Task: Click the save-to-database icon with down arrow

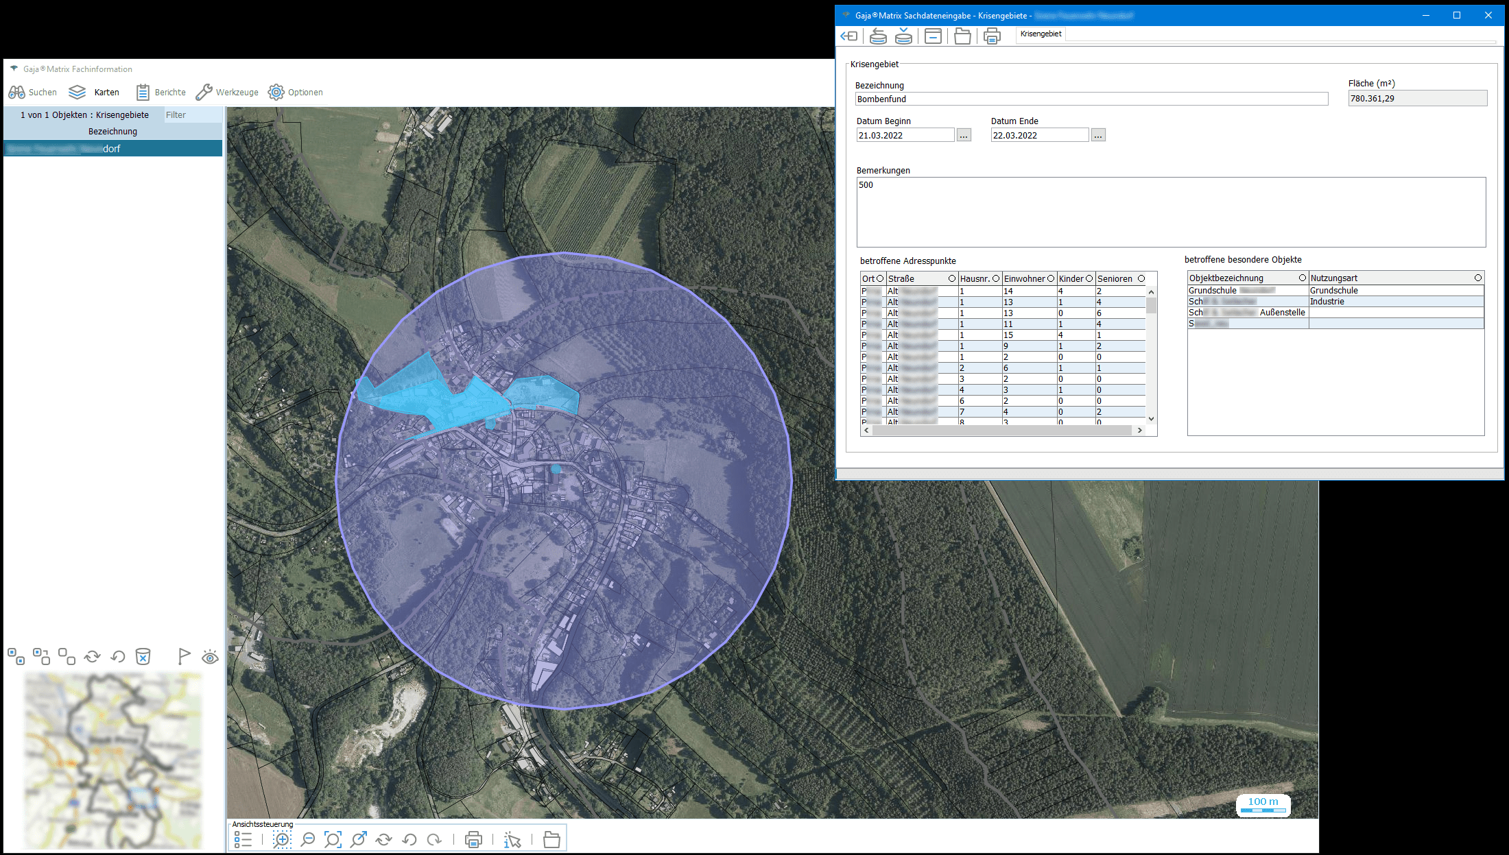Action: coord(903,36)
